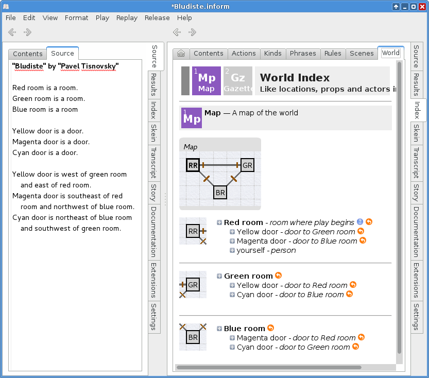Image resolution: width=429 pixels, height=378 pixels.
Task: Open the Replay menu
Action: [x=127, y=18]
